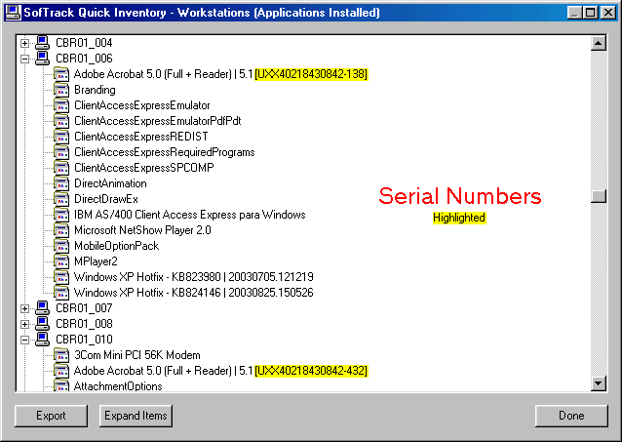Viewport: 622px width, 442px height.
Task: Click the icon for Microsoft NetShow Player 2.0
Action: (61, 230)
